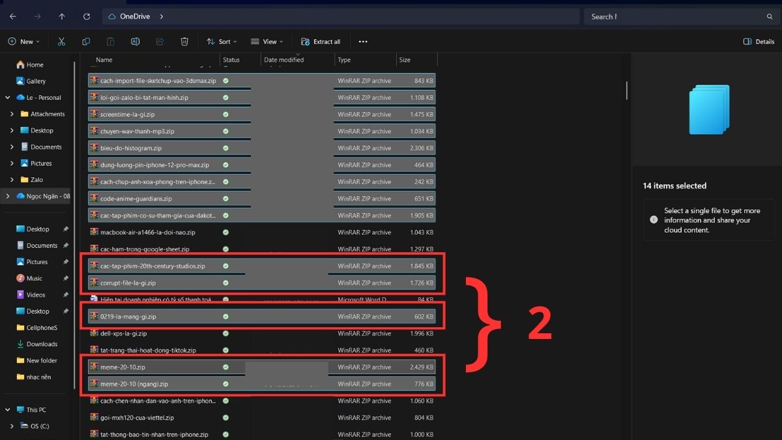Open Home from the navigation pane

[31, 65]
